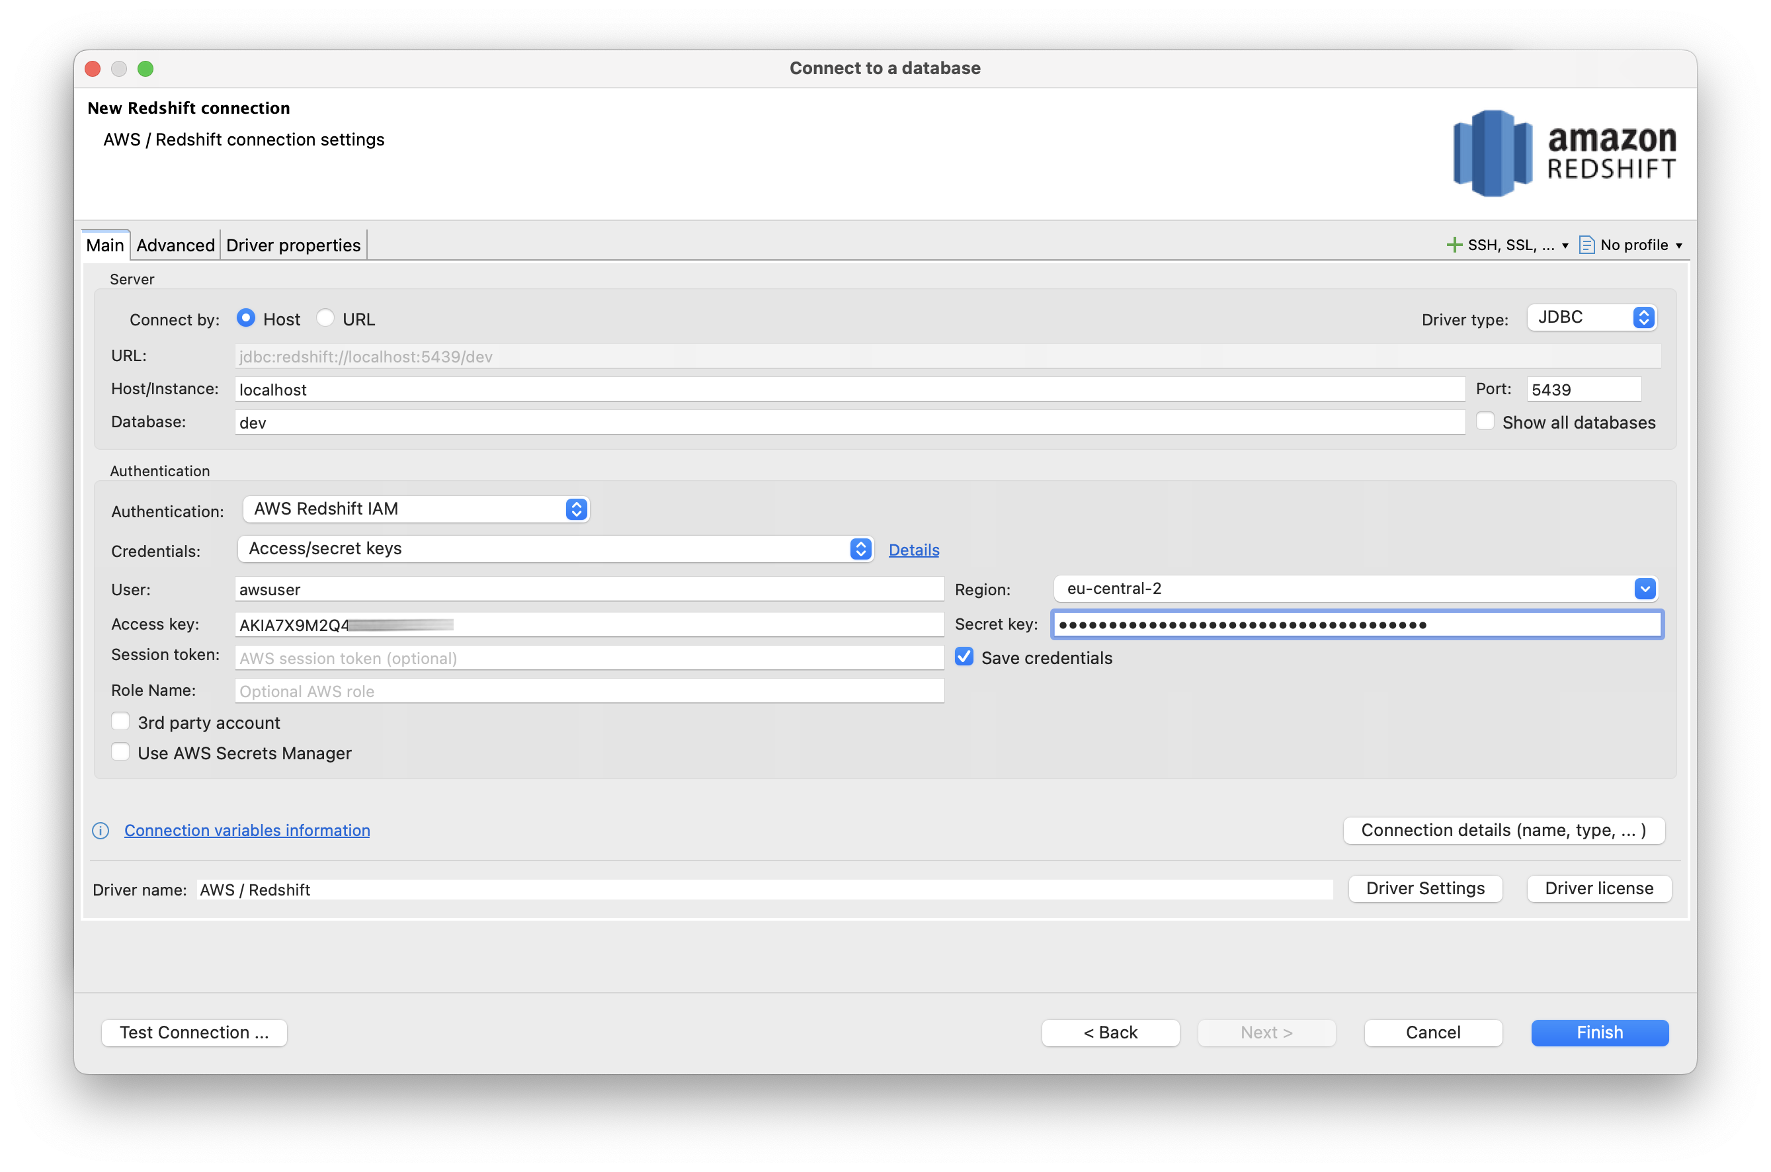This screenshot has width=1771, height=1172.
Task: Click the red close window button
Action: coord(93,69)
